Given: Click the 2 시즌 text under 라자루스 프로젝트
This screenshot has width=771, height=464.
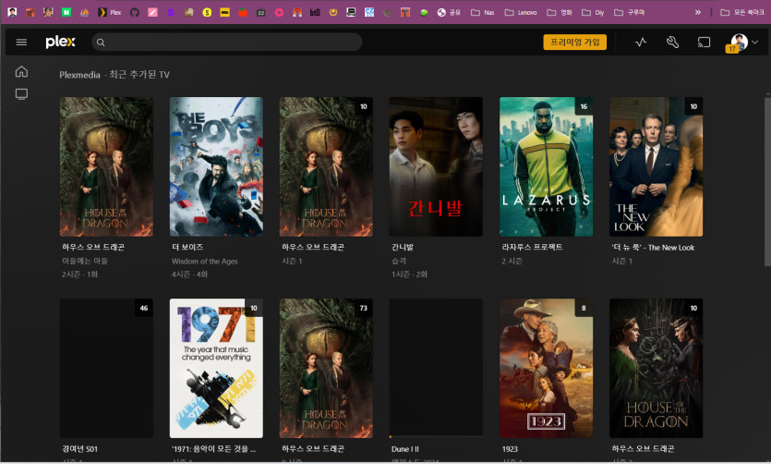Looking at the screenshot, I should click(512, 261).
